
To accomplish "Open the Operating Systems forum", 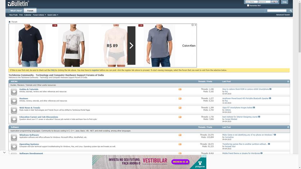I will point(29,144).
